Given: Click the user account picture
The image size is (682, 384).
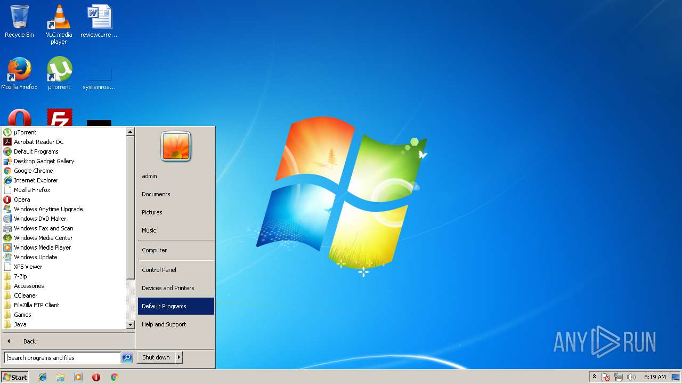Looking at the screenshot, I should [x=176, y=147].
